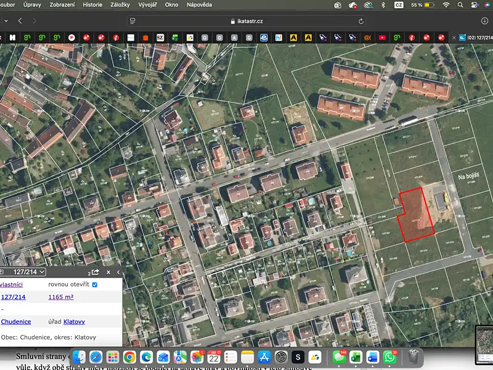Click the mini overview map thumbnail
Screen dimensions: 493x370
484,344
